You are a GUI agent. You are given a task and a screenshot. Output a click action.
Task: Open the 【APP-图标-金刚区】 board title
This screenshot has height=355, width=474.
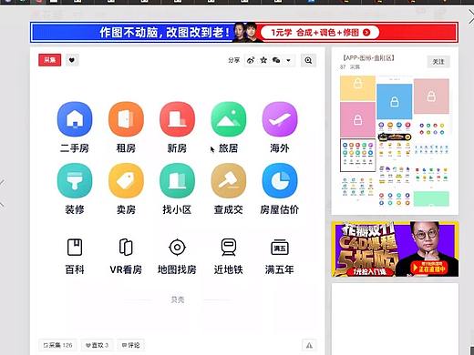pos(368,57)
